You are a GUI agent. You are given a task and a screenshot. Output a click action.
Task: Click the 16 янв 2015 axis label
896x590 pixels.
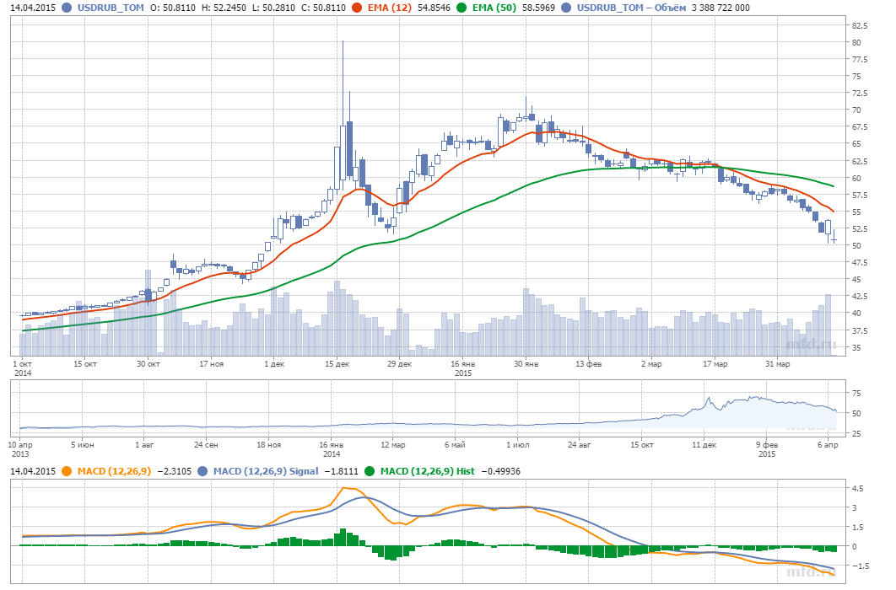point(463,368)
